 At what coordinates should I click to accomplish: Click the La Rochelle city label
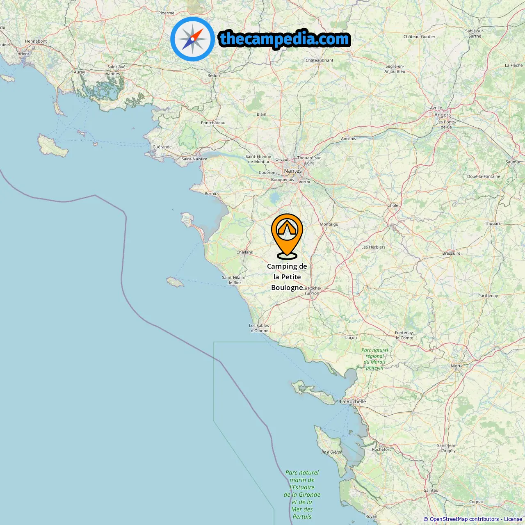click(x=353, y=402)
